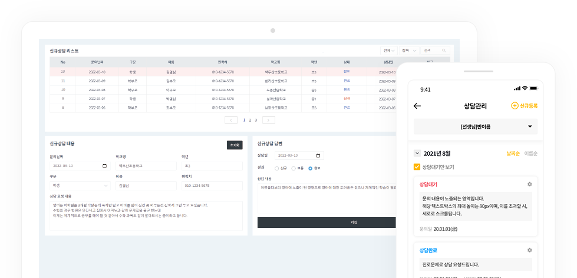
Task: Click the 학교명 column header
Action: (x=275, y=62)
